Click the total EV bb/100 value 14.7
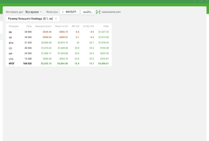 point(92,64)
